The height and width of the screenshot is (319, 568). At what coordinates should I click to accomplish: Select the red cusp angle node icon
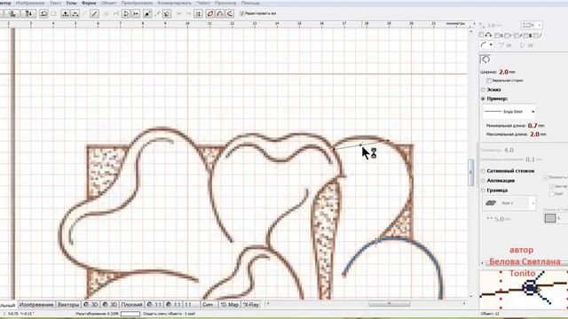click(230, 14)
